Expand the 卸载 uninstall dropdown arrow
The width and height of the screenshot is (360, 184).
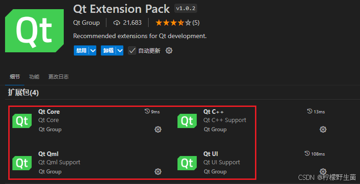tap(120, 50)
